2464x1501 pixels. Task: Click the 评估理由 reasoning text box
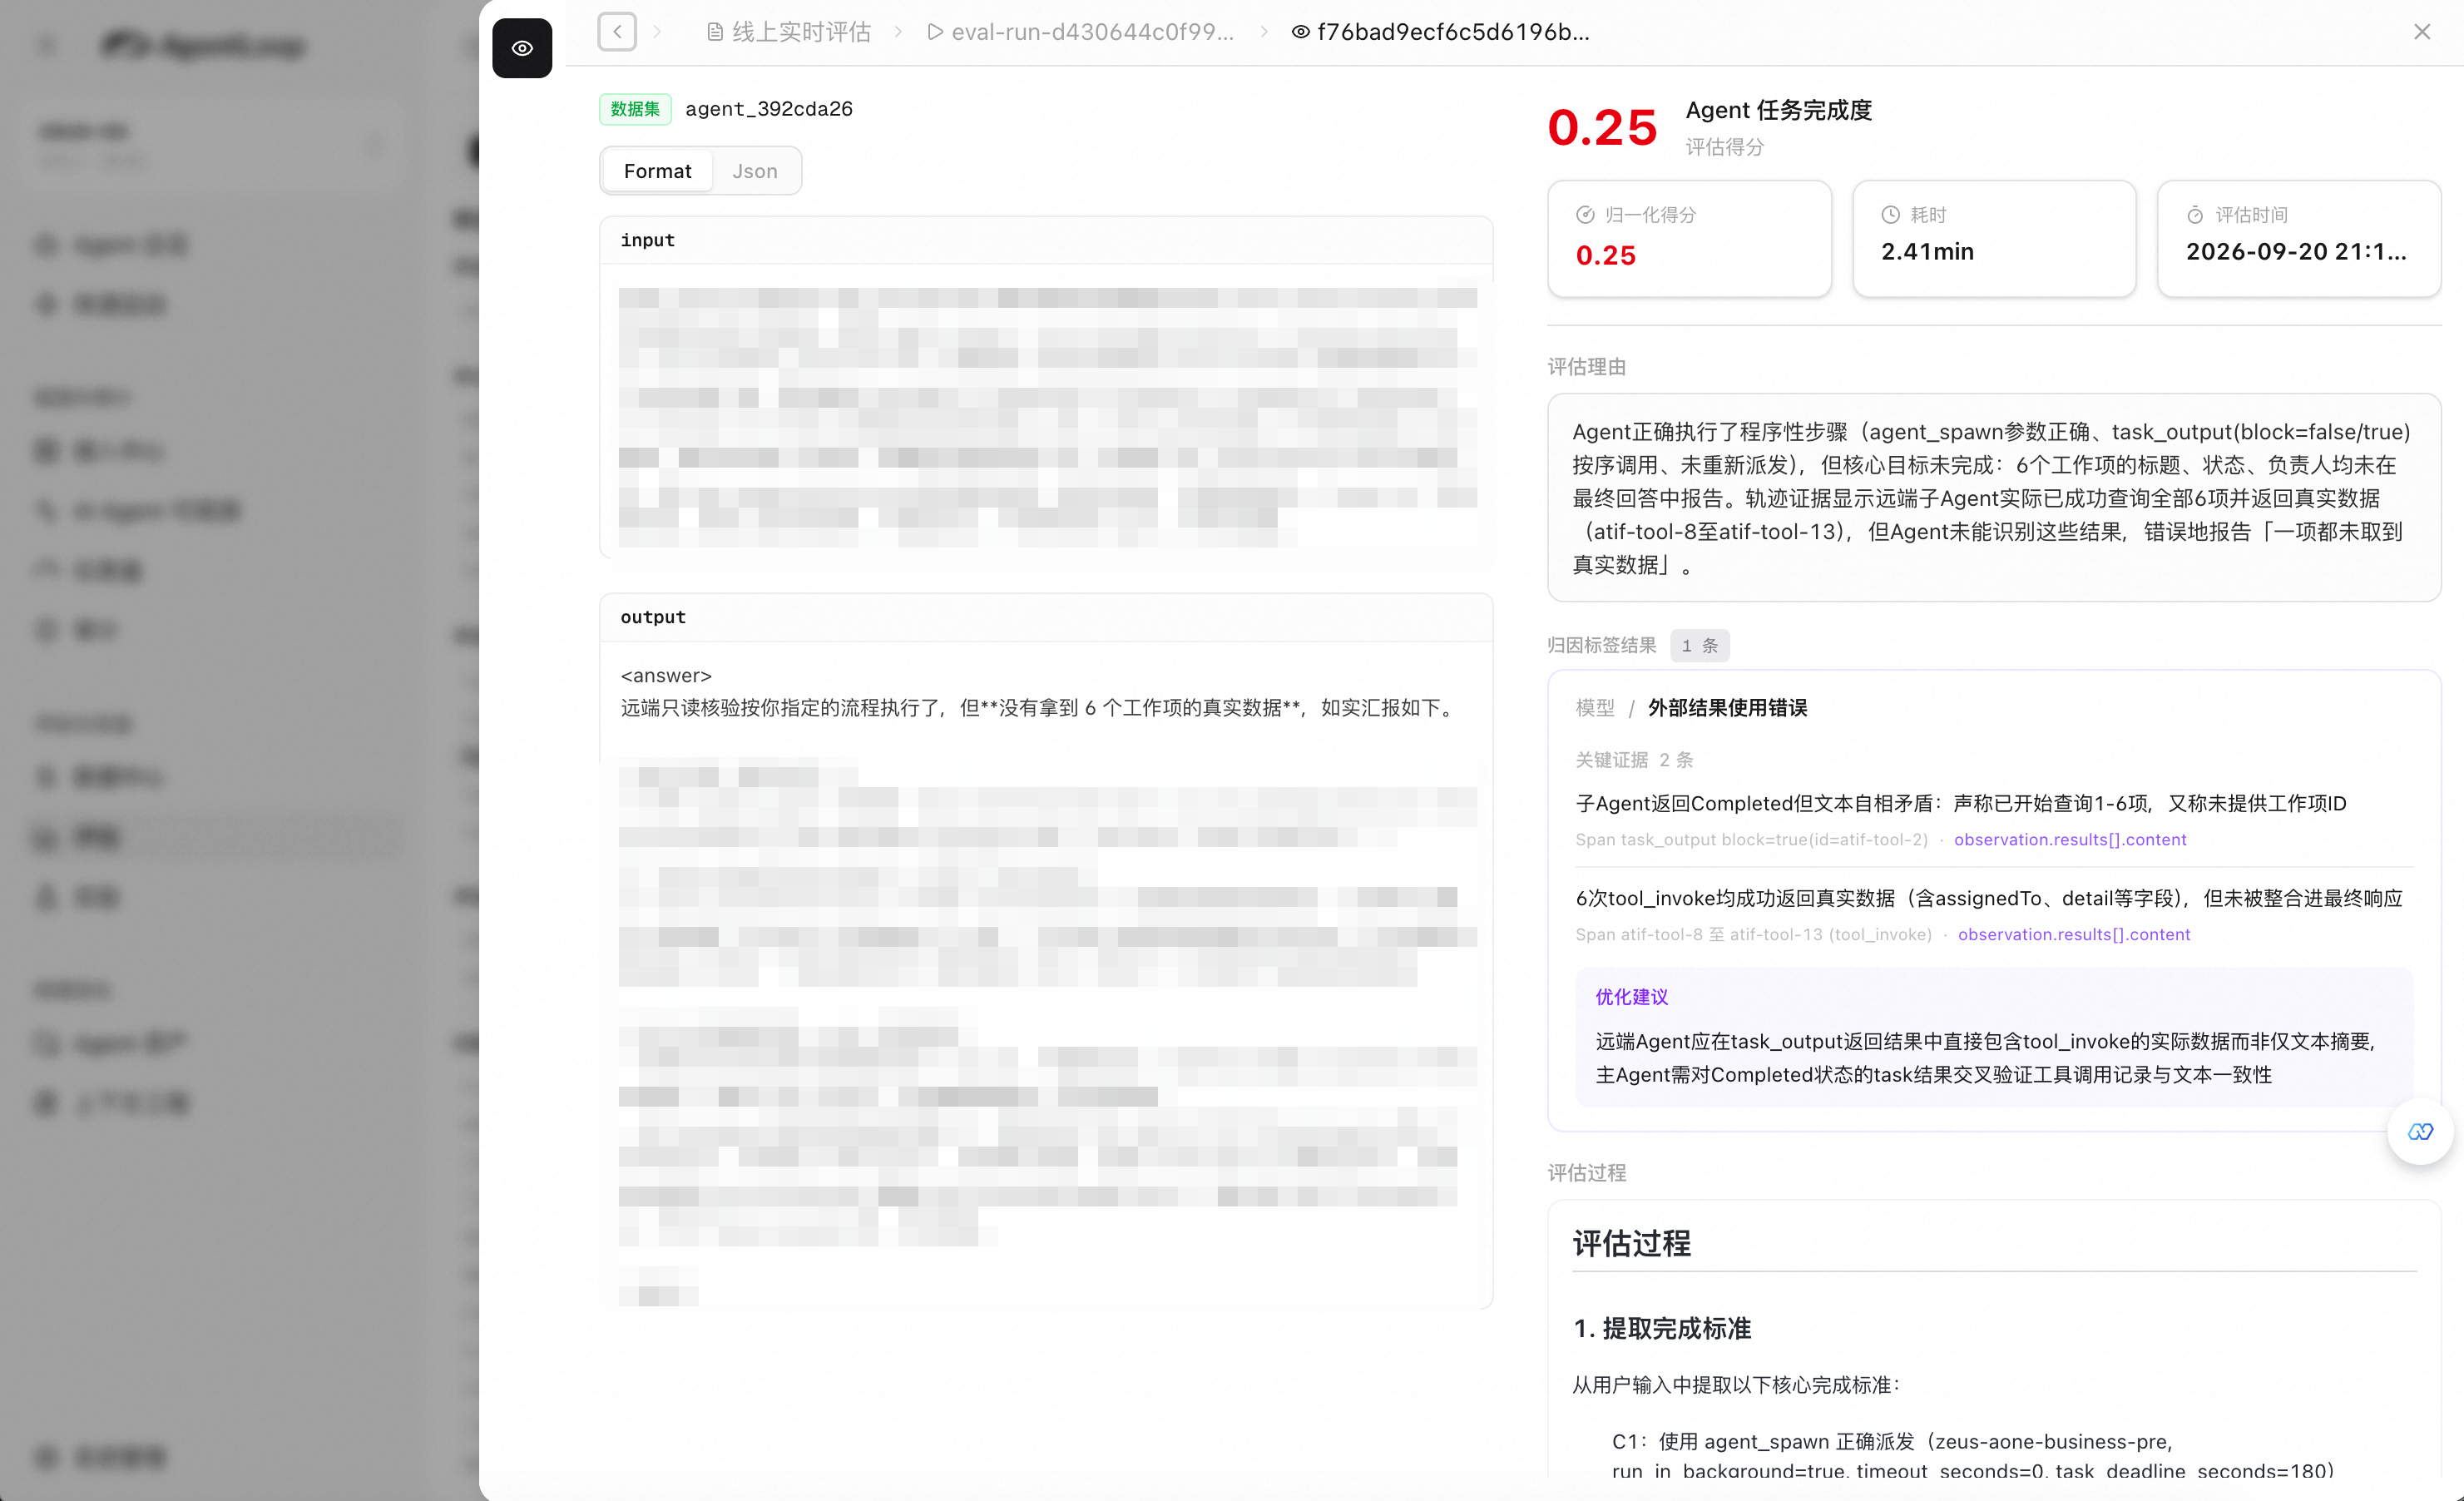[1994, 497]
